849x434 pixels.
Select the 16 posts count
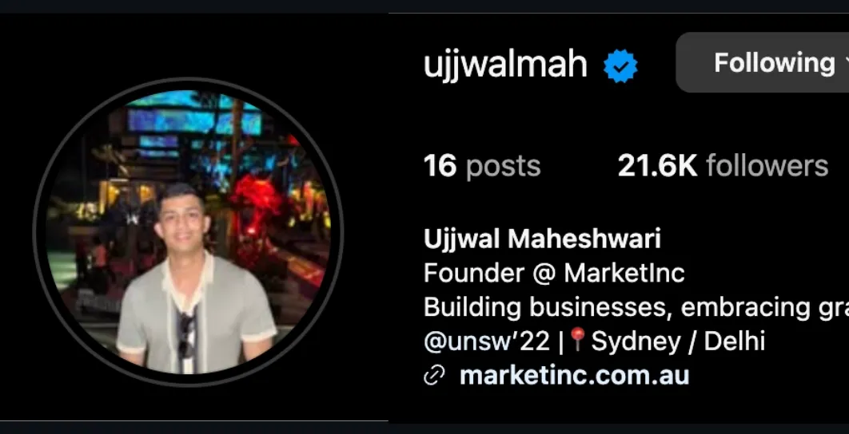pos(482,165)
